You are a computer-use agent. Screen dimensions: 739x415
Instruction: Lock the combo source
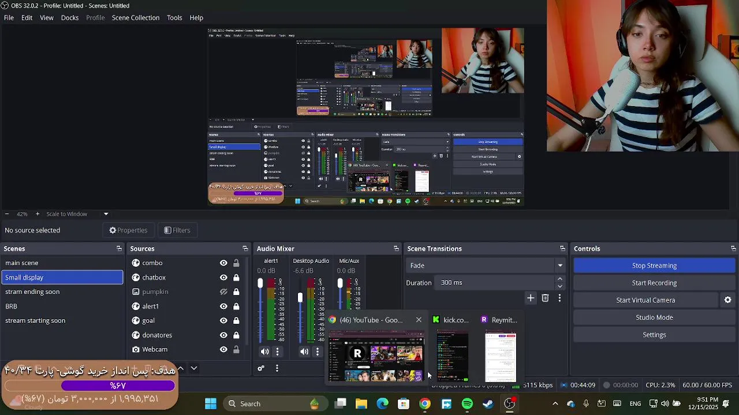(x=236, y=263)
